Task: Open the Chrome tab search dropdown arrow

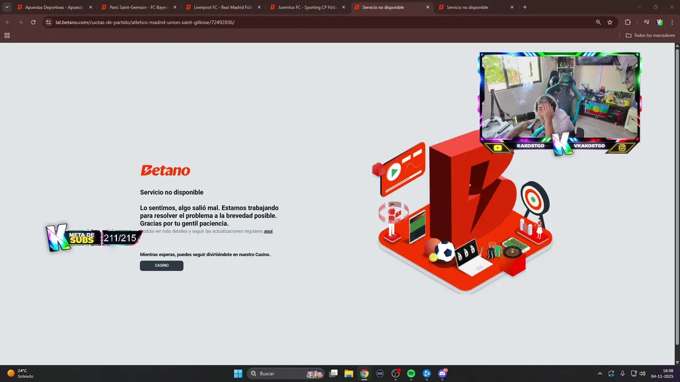Action: (x=7, y=7)
